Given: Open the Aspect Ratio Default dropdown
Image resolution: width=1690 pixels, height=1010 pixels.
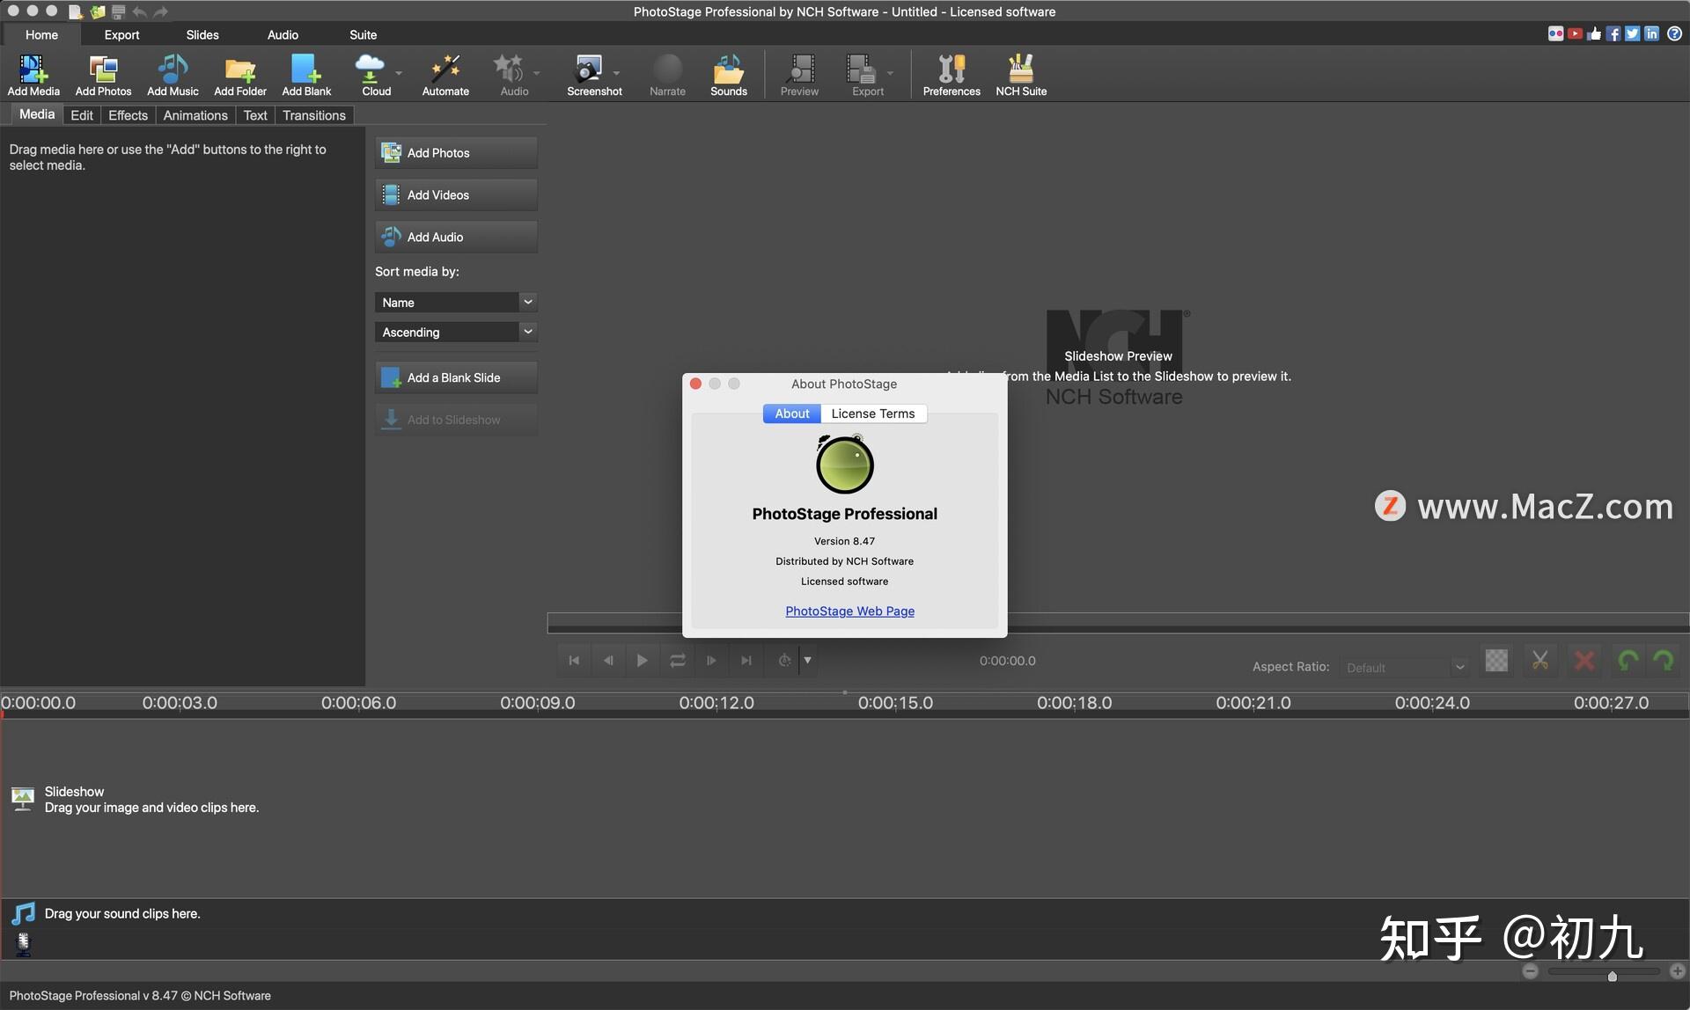Looking at the screenshot, I should pos(1405,668).
